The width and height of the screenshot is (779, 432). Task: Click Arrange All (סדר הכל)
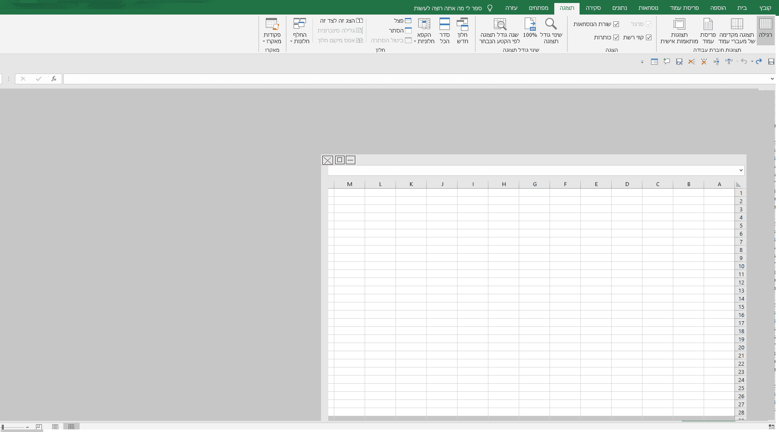coord(445,30)
